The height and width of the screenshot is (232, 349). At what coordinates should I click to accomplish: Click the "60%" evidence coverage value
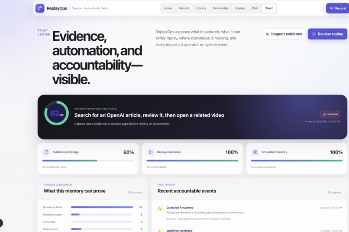click(129, 152)
